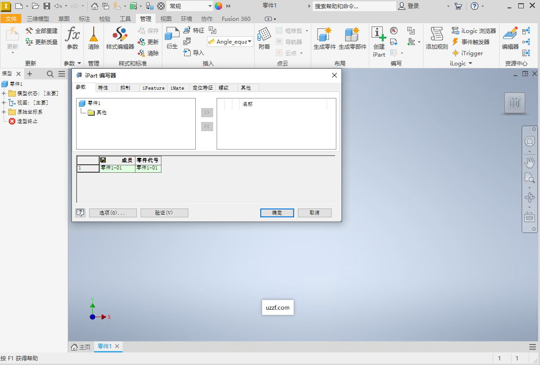Click 确定 to confirm iPart settings
The width and height of the screenshot is (540, 365).
click(277, 212)
